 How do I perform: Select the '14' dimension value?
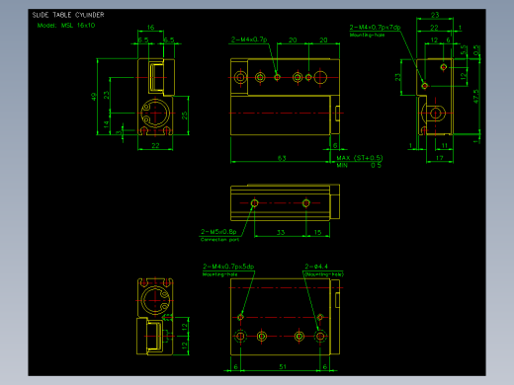[x=106, y=124]
